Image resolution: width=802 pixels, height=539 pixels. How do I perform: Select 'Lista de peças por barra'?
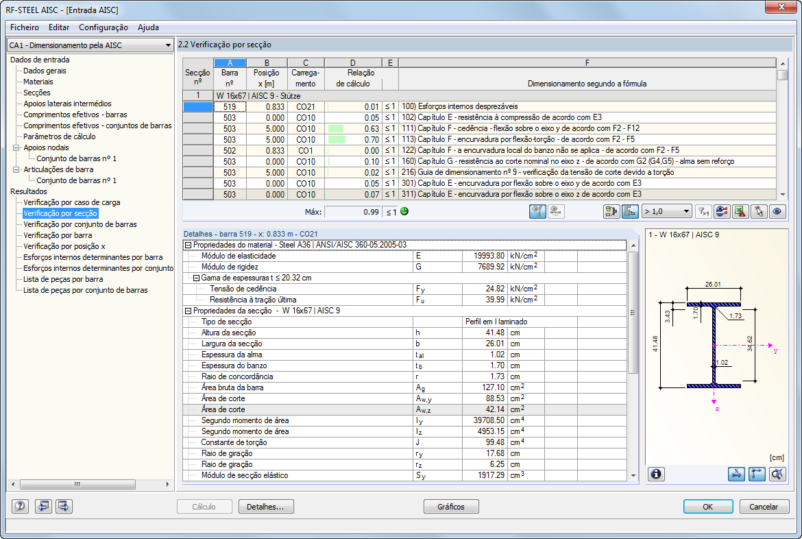[x=64, y=279]
